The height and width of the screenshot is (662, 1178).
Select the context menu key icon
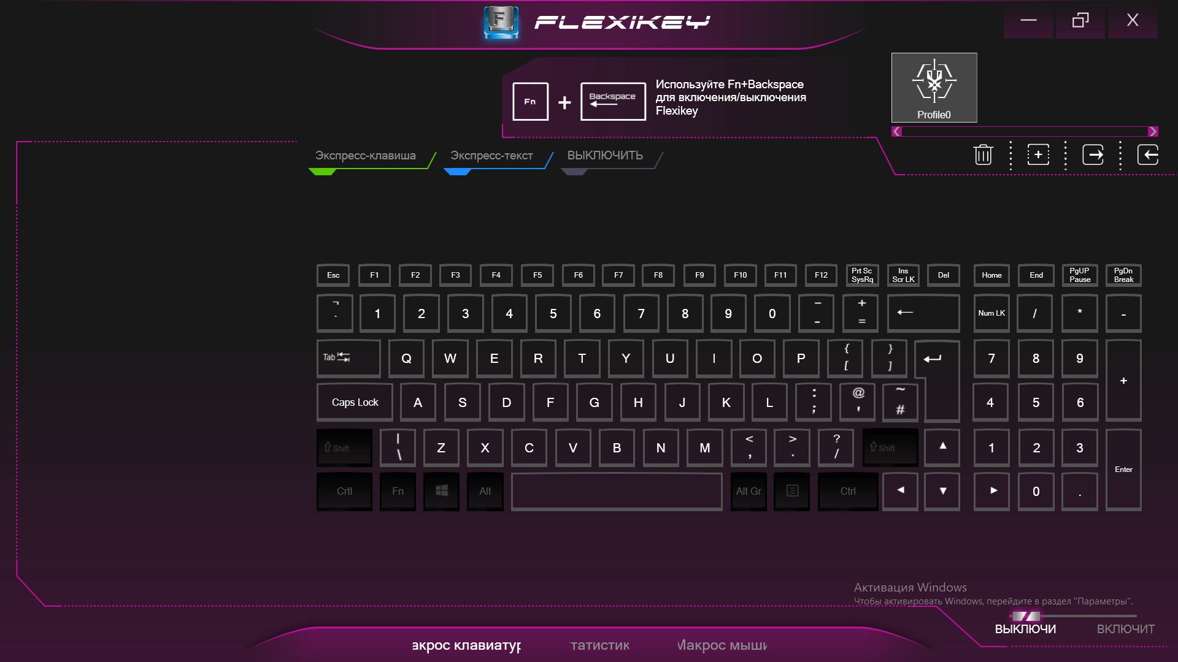792,491
